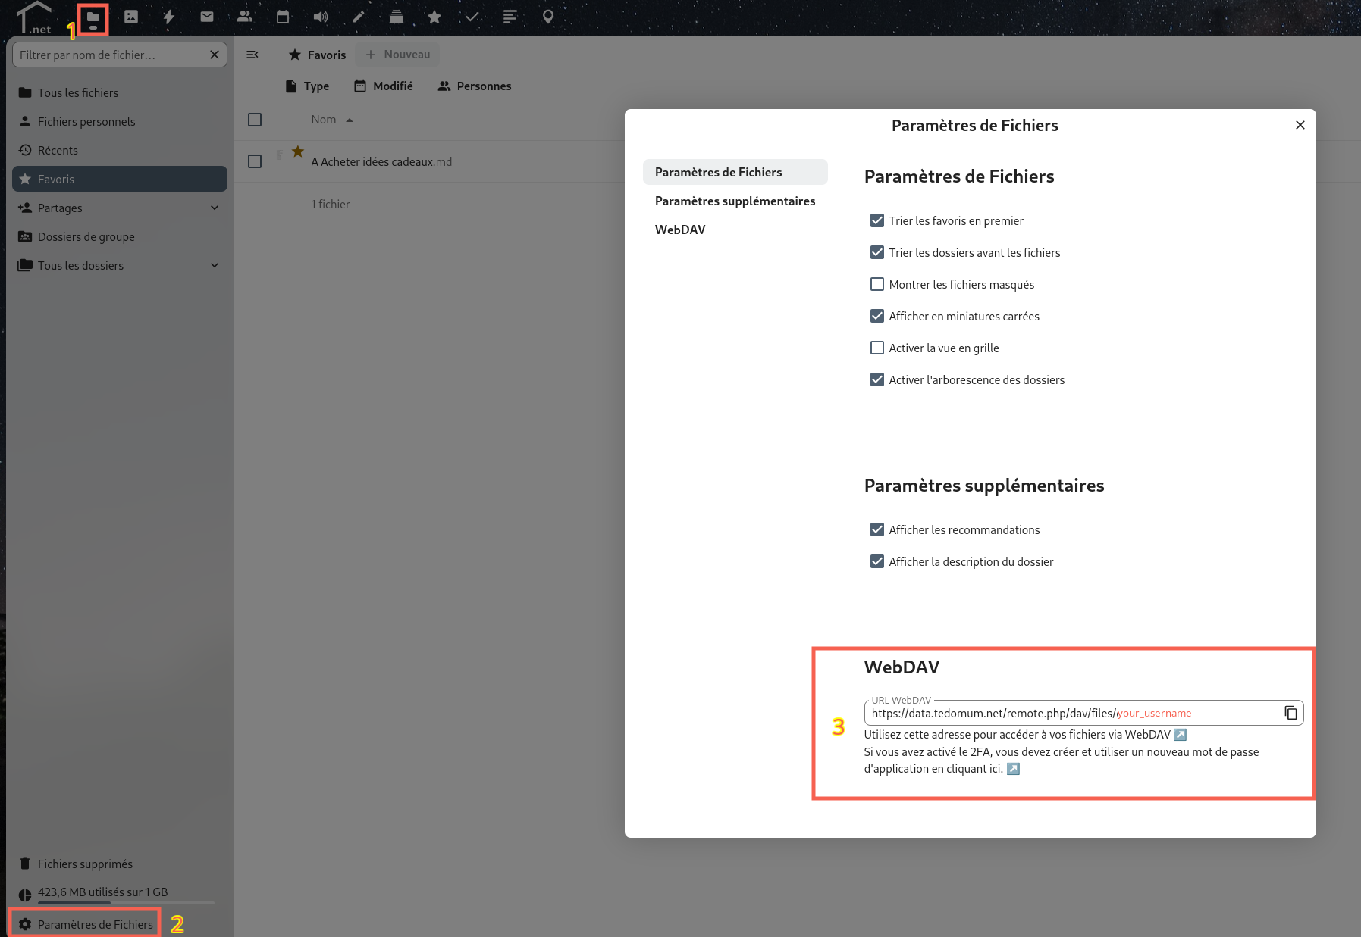Open the Type filter dropdown

coord(307,86)
